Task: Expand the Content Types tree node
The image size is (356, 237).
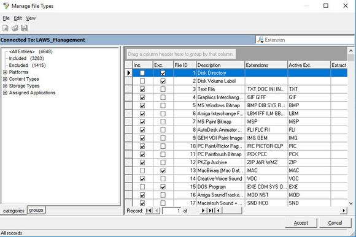Action: 5,79
